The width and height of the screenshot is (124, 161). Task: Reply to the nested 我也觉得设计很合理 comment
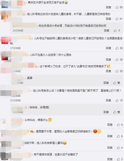[x=107, y=30]
